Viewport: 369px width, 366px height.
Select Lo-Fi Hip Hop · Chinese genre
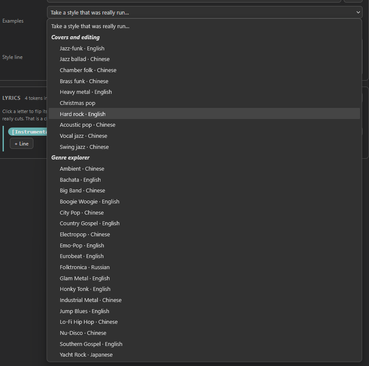(x=204, y=322)
